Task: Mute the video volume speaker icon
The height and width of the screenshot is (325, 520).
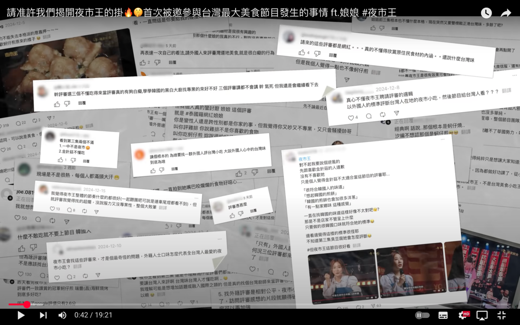Action: point(62,315)
